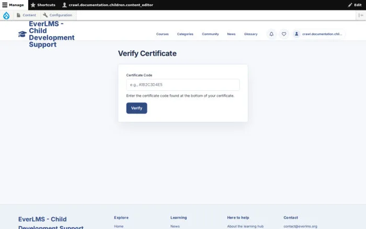Open the Shortcuts star menu
The height and width of the screenshot is (229, 366).
pos(43,5)
